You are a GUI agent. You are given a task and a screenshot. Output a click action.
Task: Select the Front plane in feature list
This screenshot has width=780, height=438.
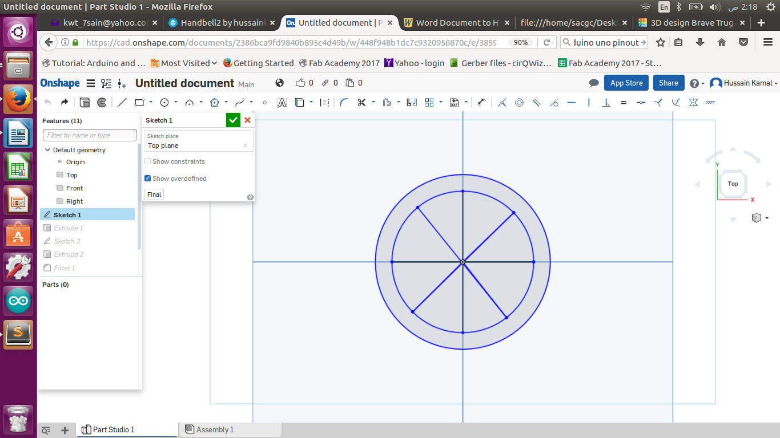point(74,188)
